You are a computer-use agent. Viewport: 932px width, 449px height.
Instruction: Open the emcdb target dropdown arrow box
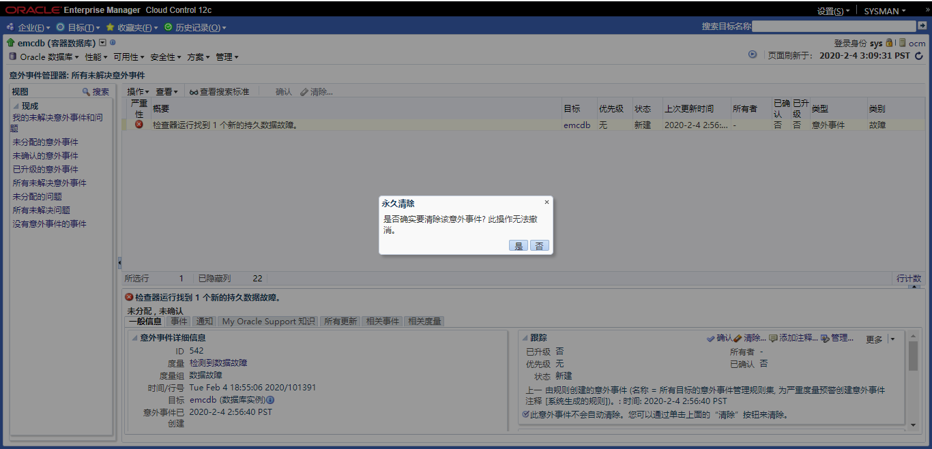tap(103, 43)
